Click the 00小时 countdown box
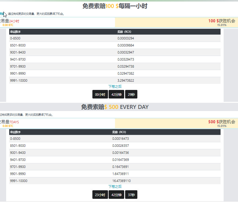Image resolution: width=238 pixels, height=208 pixels. tap(100, 95)
